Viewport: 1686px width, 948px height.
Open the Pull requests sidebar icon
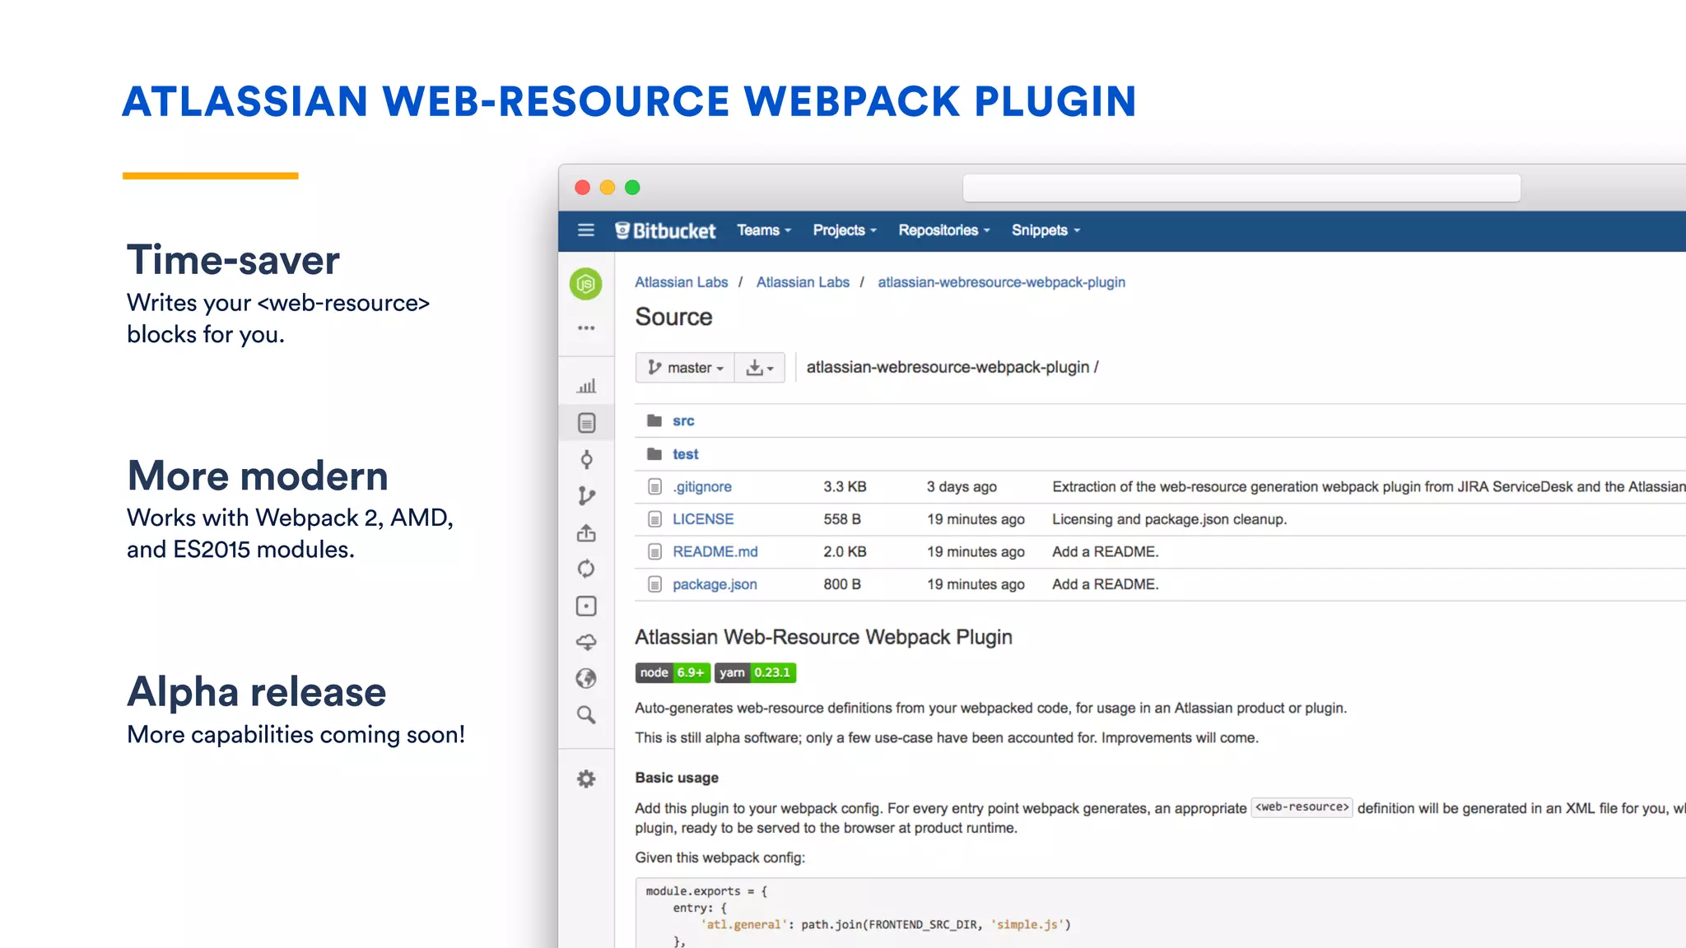tap(586, 532)
